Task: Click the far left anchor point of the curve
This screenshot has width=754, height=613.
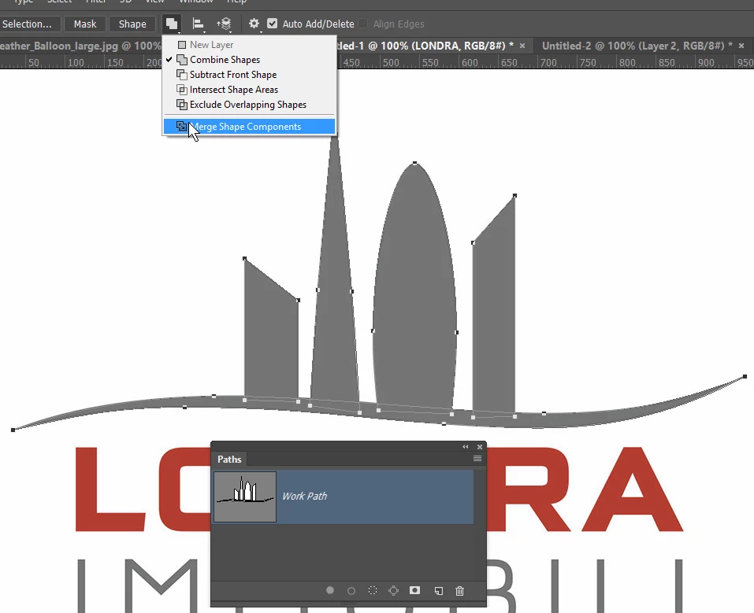Action: (13, 430)
